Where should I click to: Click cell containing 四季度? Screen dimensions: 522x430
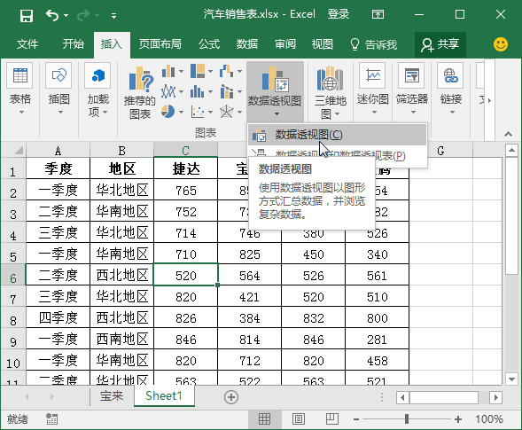58,317
